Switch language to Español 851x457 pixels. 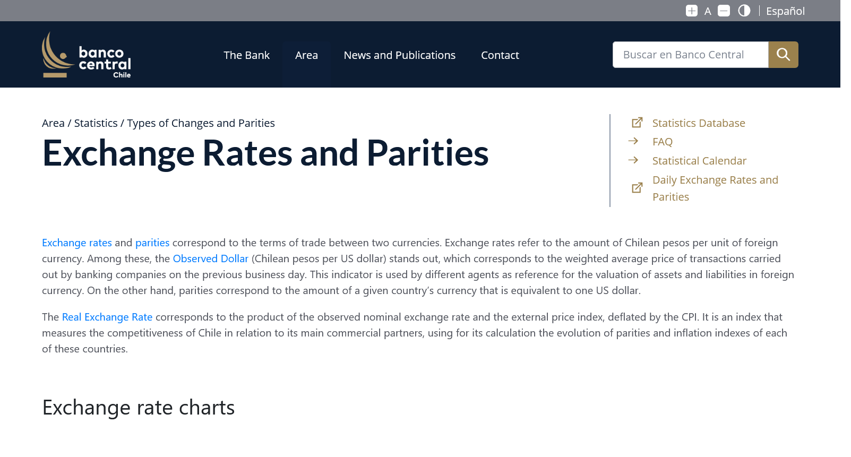785,11
